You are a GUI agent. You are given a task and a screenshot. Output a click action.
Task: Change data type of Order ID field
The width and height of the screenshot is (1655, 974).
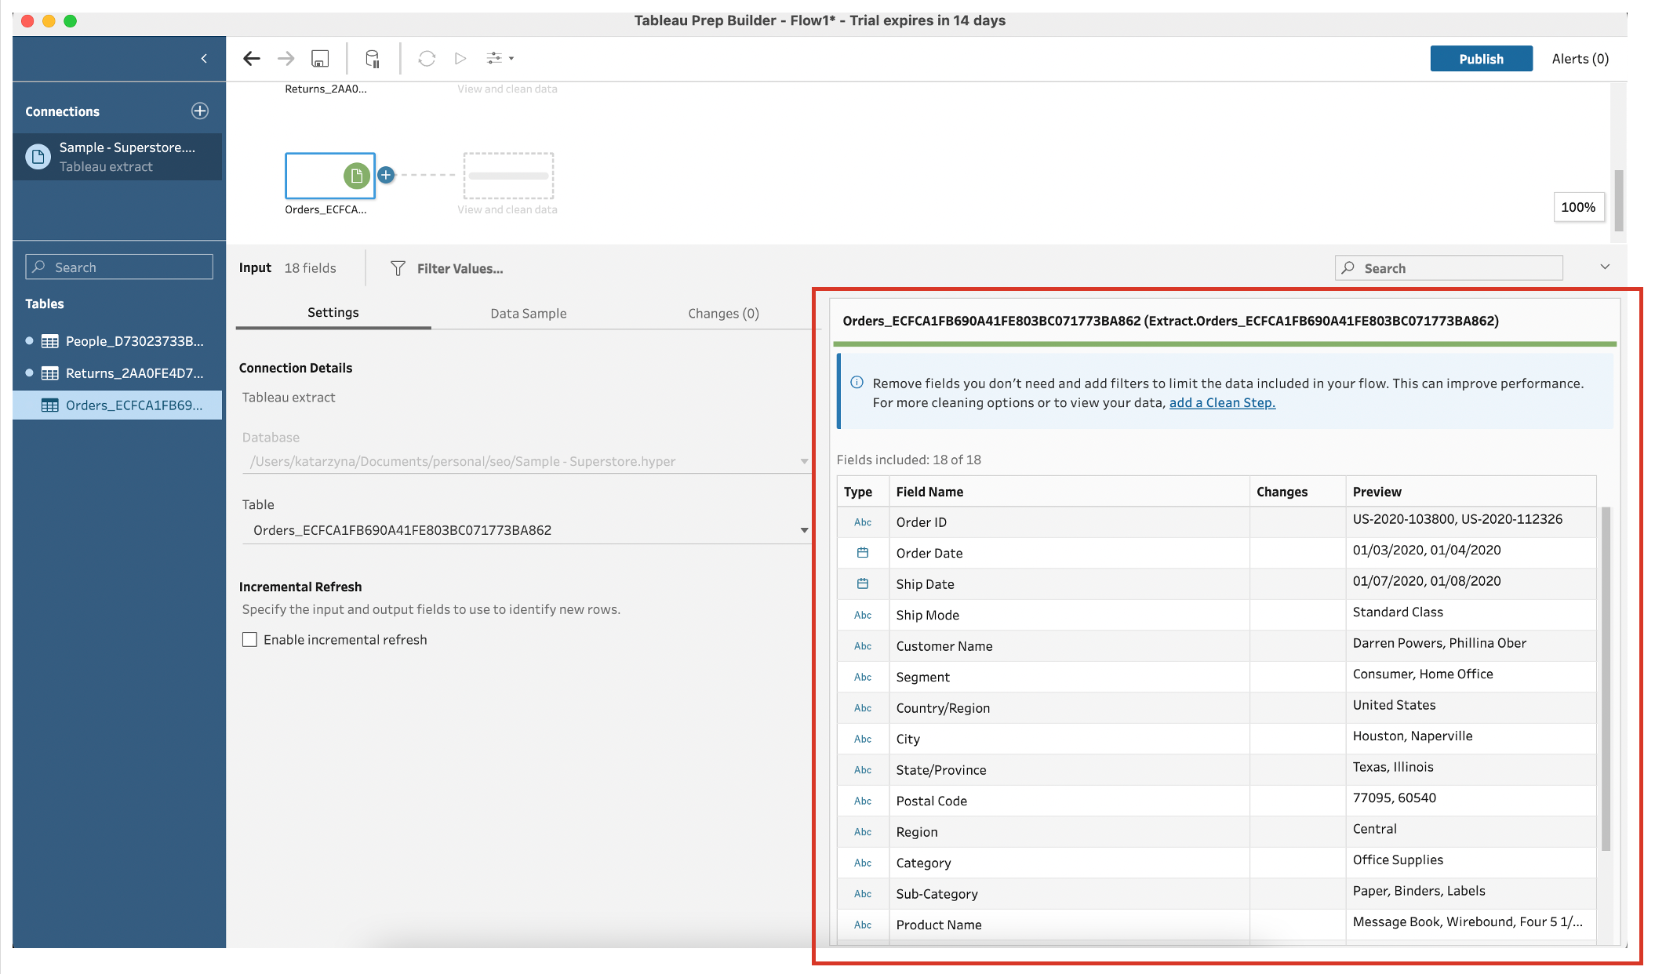pyautogui.click(x=863, y=522)
